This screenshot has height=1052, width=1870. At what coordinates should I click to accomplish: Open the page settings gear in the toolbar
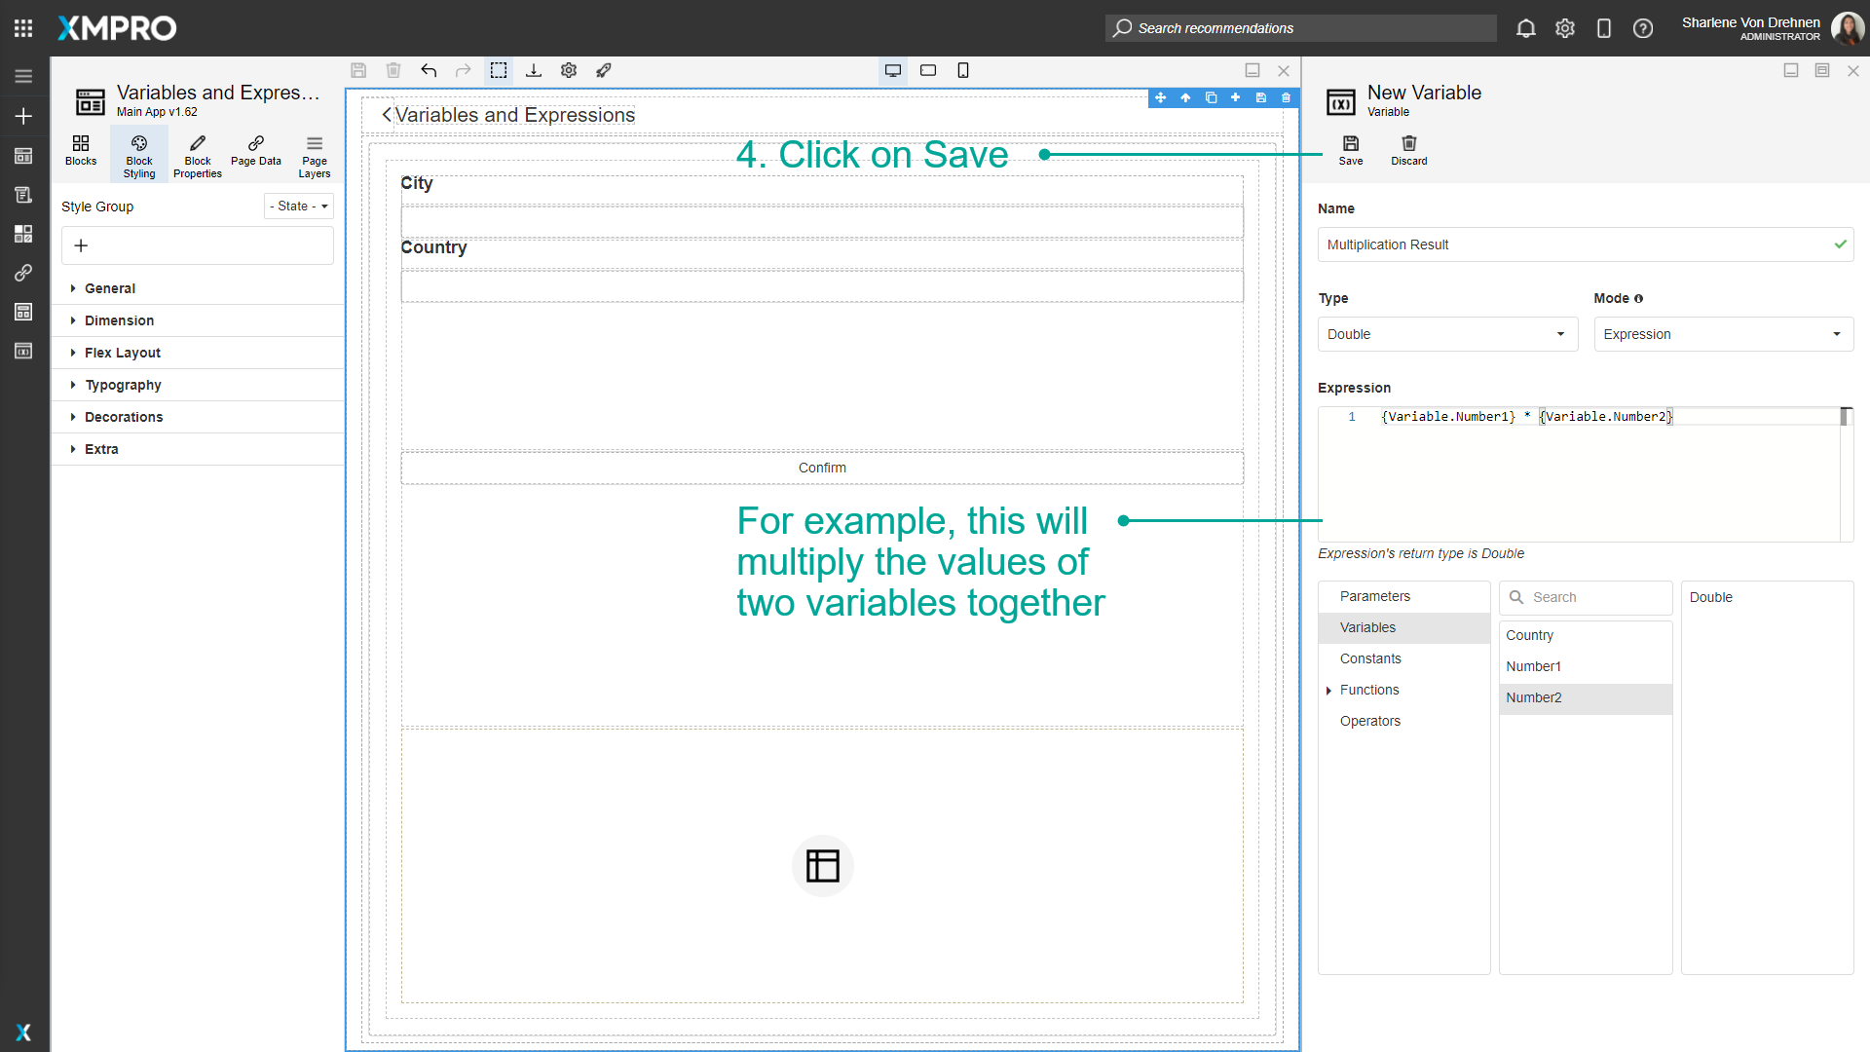pyautogui.click(x=569, y=70)
